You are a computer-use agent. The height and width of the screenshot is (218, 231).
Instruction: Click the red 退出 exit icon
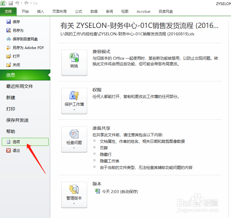[x=9, y=150]
